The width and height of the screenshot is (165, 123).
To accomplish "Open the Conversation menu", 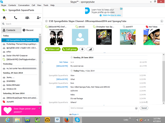I will (x=24, y=5).
